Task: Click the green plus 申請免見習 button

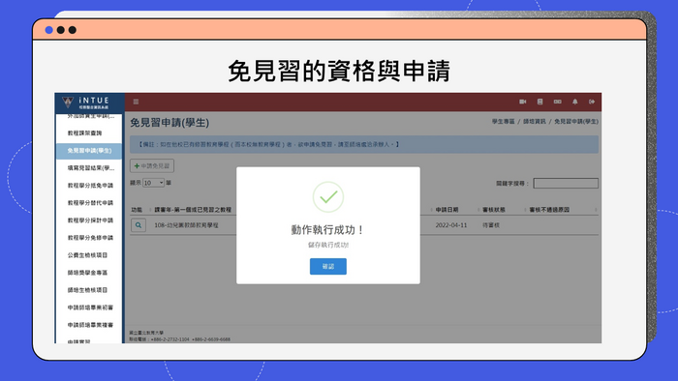Action: 152,165
